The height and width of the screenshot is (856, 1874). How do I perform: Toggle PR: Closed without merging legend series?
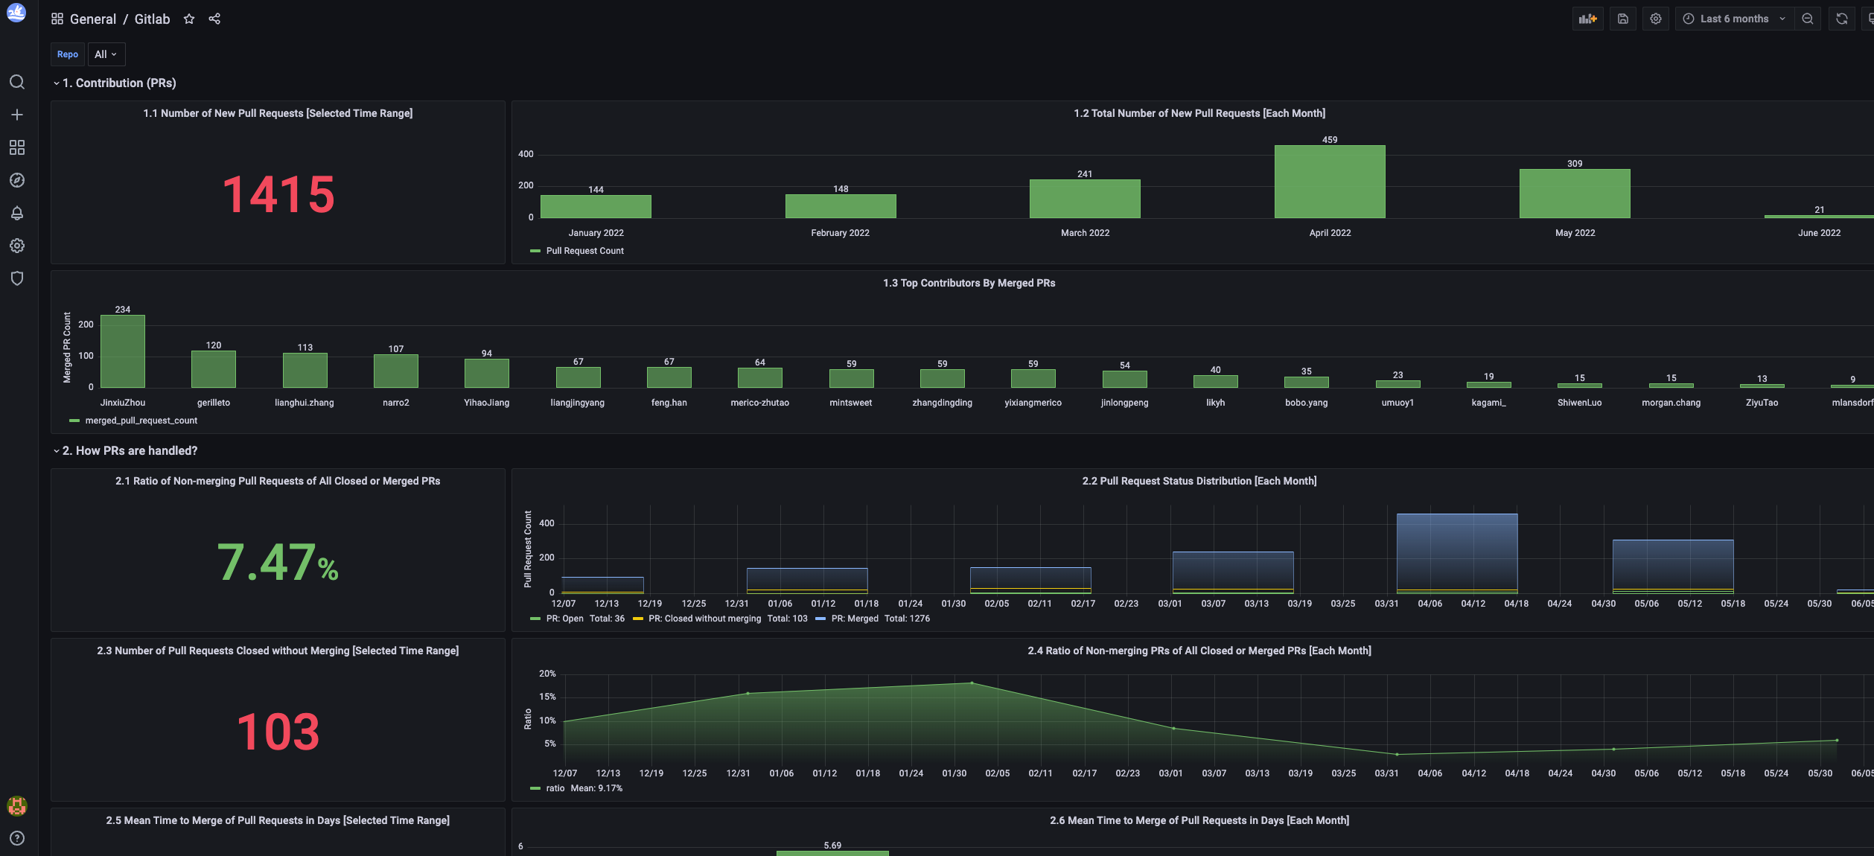(x=704, y=619)
